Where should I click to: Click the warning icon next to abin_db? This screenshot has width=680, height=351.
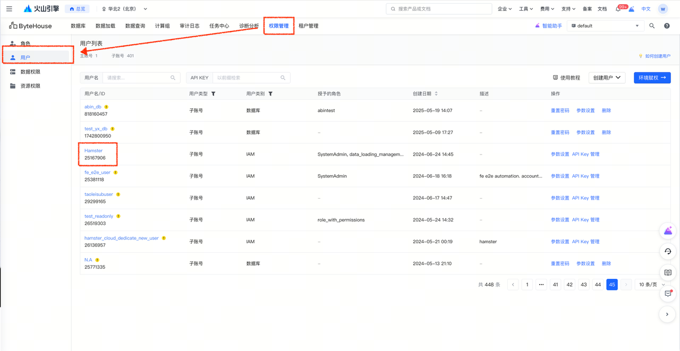(x=106, y=107)
